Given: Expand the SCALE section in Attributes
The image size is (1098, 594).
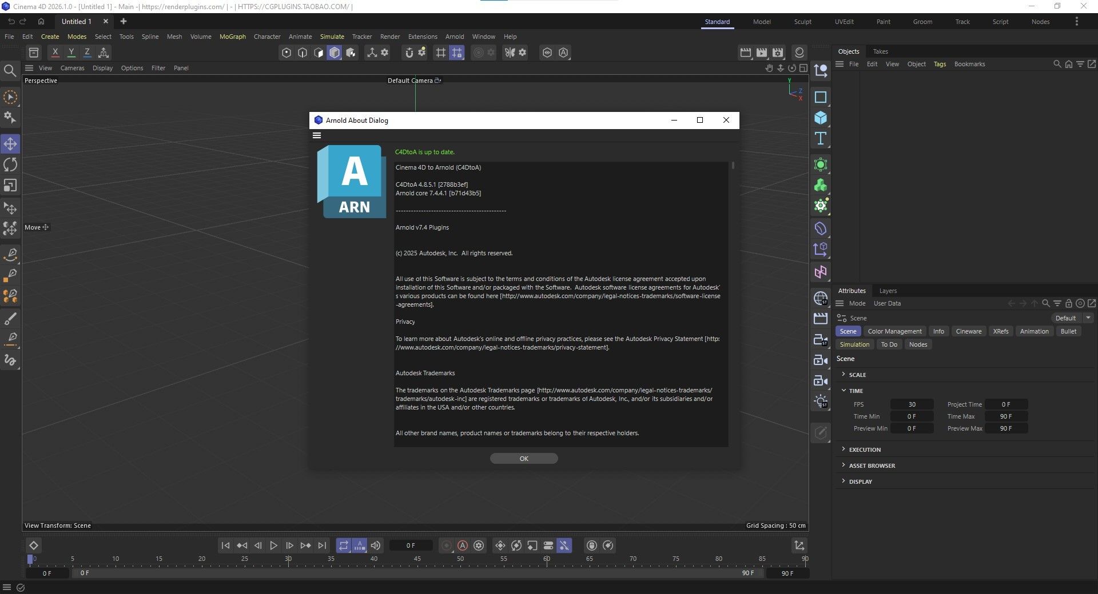Looking at the screenshot, I should (x=856, y=374).
